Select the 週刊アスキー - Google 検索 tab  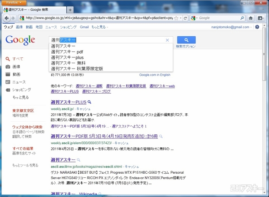coord(35,10)
